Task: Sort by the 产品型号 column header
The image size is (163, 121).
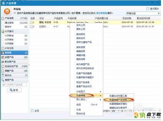Action: pos(58,18)
